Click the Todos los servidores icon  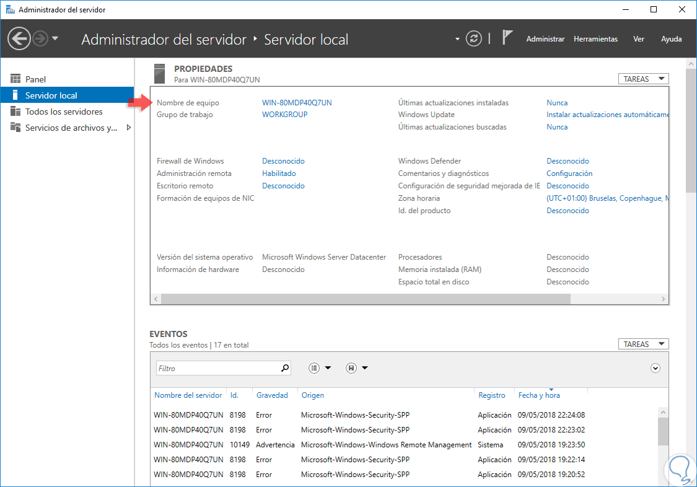(x=15, y=112)
